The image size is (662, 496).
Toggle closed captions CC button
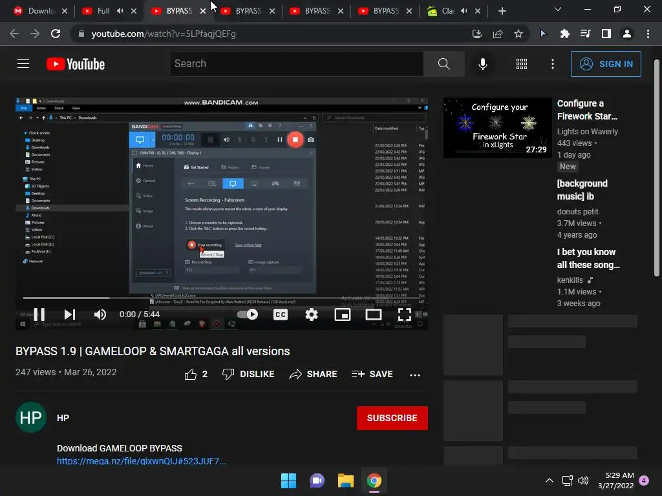[x=281, y=315]
